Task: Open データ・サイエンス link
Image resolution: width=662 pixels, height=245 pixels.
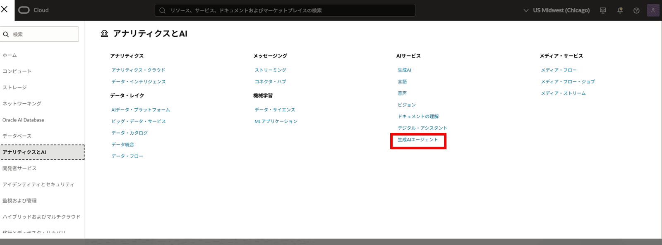Action: point(275,109)
